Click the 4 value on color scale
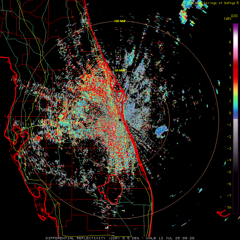 click(230, 65)
